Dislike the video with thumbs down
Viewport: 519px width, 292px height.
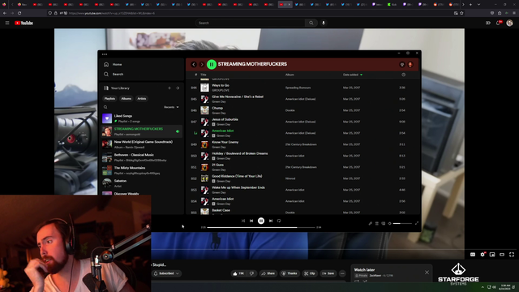(251, 273)
